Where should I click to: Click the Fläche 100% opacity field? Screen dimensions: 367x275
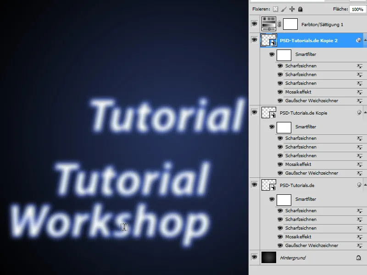coord(357,9)
